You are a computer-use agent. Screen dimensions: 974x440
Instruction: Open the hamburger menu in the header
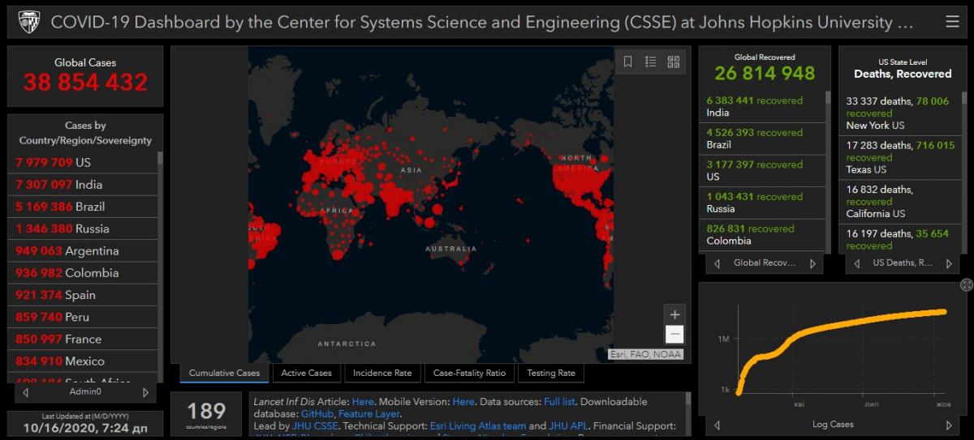pos(952,22)
